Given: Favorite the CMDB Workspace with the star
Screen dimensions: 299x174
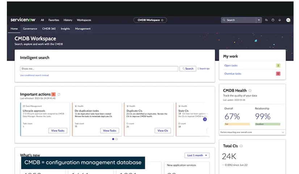Looking at the screenshot, I should click(163, 20).
